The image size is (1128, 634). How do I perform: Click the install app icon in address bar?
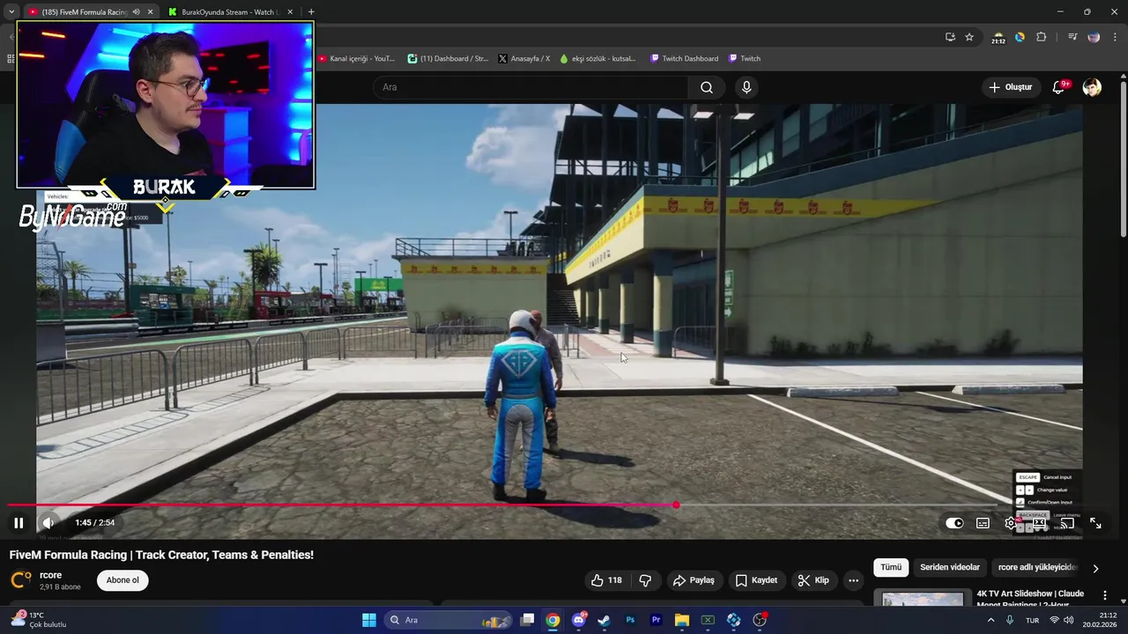pos(950,37)
